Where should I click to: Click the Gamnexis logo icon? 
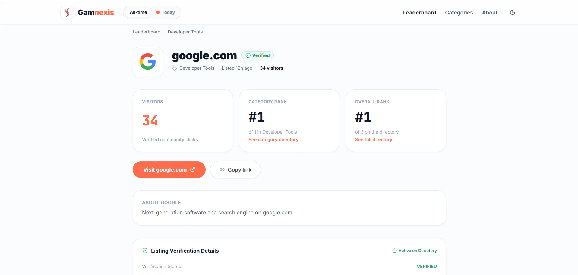pos(67,12)
